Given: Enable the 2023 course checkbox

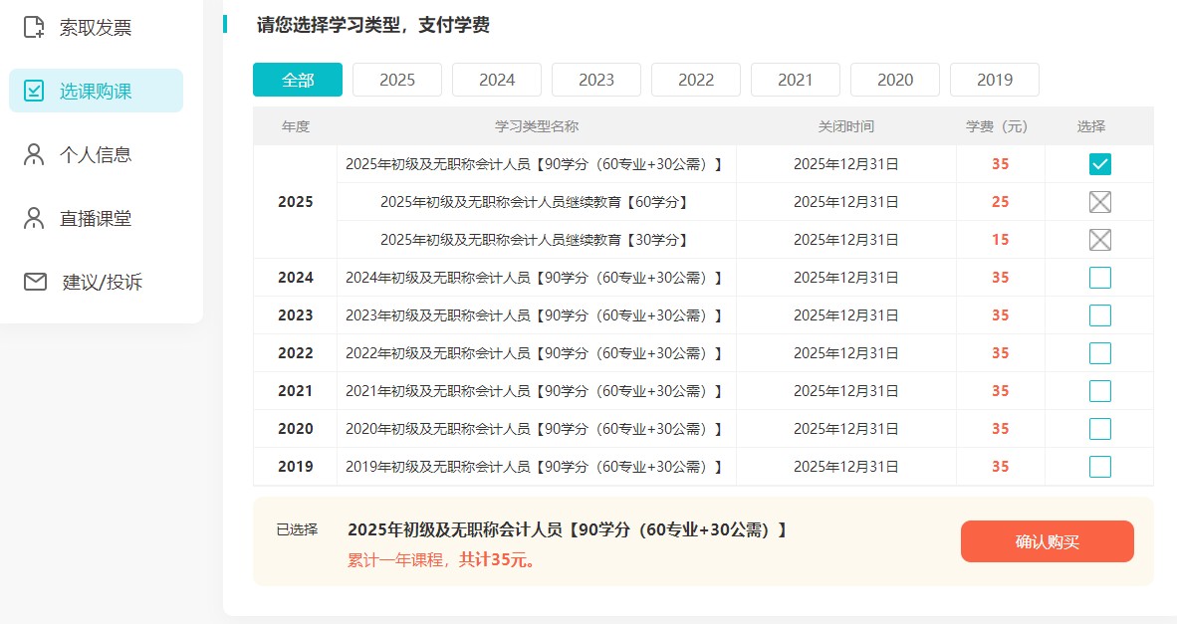Looking at the screenshot, I should (x=1099, y=314).
